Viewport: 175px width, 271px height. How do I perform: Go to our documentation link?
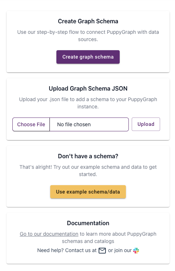[49, 234]
